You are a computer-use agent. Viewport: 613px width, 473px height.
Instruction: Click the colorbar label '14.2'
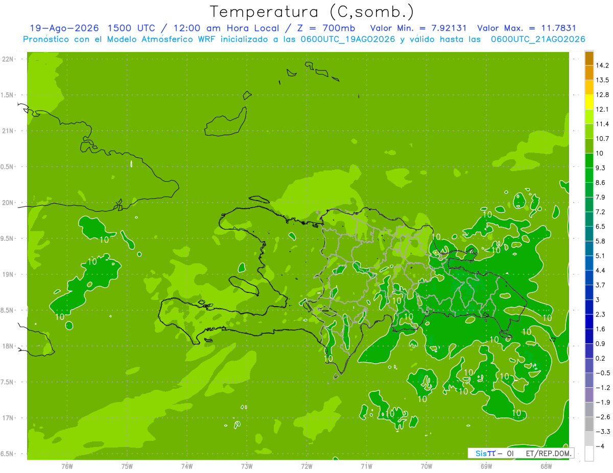tap(602, 65)
